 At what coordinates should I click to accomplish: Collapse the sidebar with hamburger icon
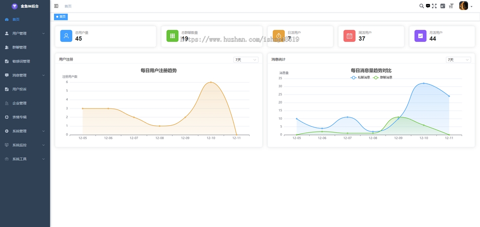point(56,6)
